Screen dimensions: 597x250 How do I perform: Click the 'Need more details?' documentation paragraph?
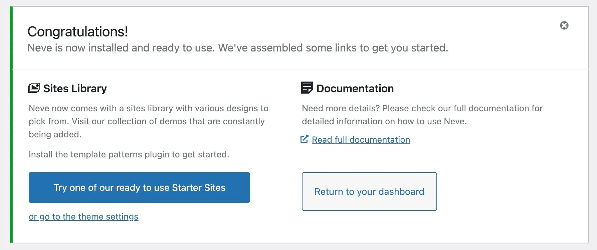[422, 115]
